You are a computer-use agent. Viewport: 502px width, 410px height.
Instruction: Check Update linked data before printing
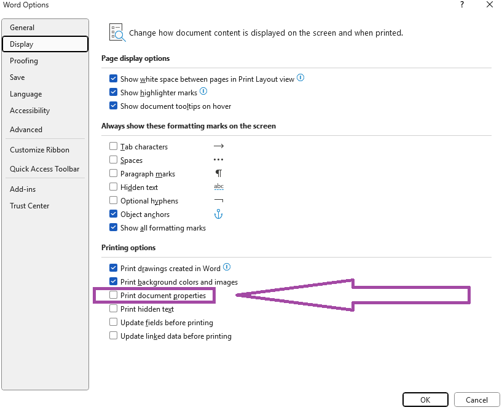(113, 336)
